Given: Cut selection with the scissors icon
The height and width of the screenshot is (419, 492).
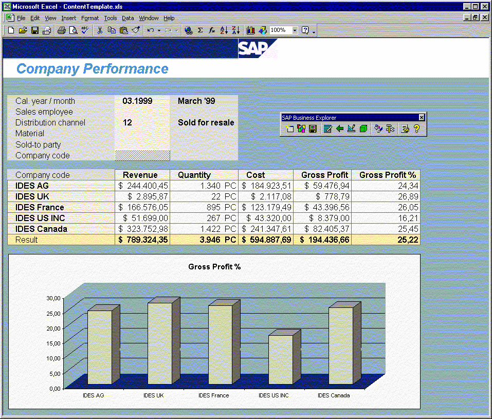Looking at the screenshot, I should tap(100, 30).
